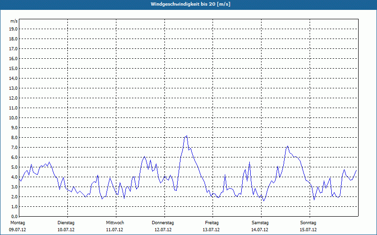Select the 10,0 axis value
The image size is (377, 235).
point(14,118)
